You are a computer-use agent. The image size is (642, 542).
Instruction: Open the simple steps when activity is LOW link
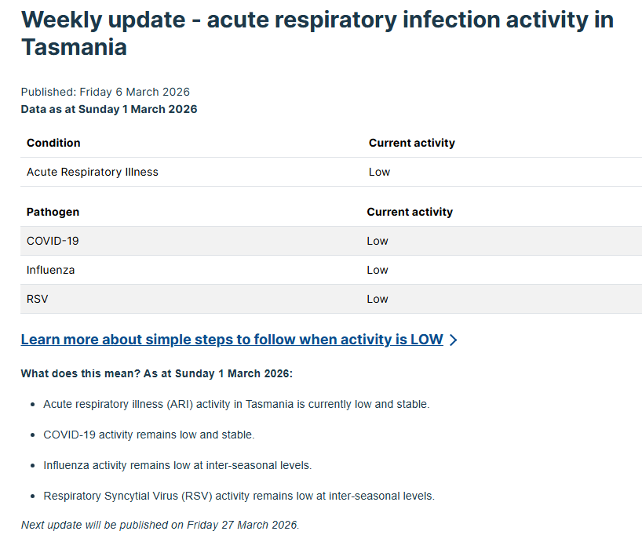click(x=232, y=340)
